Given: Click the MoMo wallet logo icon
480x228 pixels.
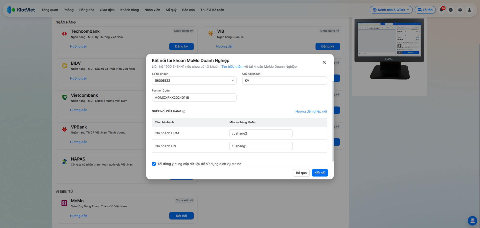Looking at the screenshot, I should tap(64, 203).
